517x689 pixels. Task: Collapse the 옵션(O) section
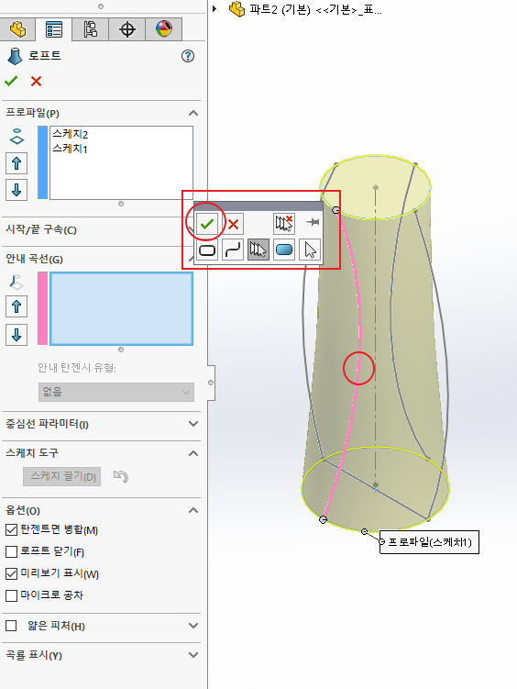(x=193, y=510)
